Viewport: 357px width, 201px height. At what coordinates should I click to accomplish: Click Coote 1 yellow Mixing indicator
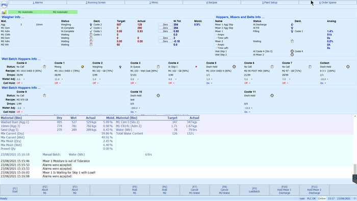[x=83, y=67]
